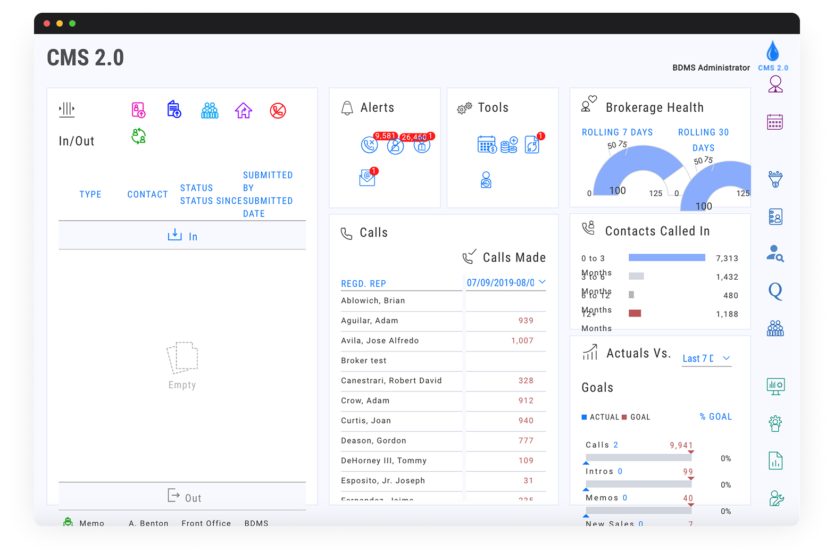
Task: Click the Calls Made heading
Action: coord(514,257)
